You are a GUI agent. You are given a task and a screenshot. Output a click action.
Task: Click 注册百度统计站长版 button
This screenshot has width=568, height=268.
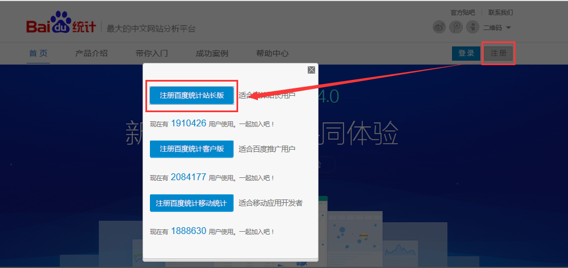click(192, 95)
